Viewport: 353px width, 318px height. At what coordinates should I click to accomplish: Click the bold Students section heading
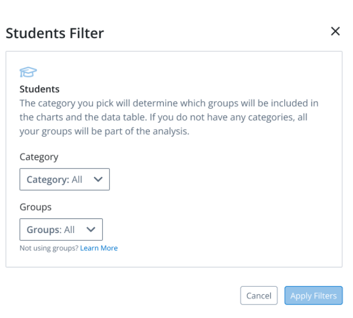coord(39,89)
